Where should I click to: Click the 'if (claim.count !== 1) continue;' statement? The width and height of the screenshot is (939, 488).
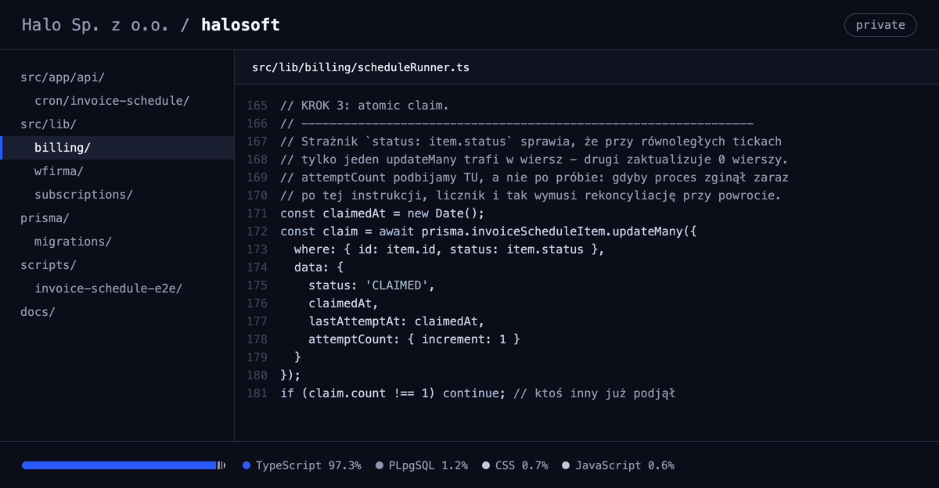(x=393, y=393)
